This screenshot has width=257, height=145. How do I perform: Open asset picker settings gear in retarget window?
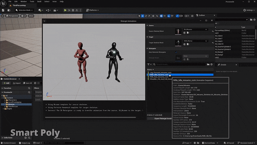click(212, 64)
